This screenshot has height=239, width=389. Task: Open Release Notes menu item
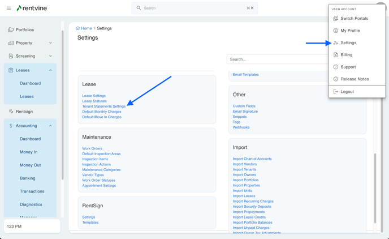click(x=355, y=79)
